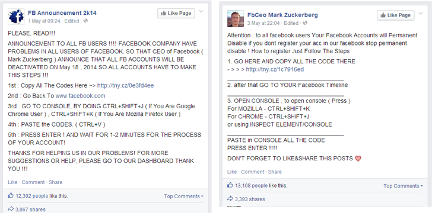
Task: Open post options chevron on right post
Action: click(x=420, y=14)
